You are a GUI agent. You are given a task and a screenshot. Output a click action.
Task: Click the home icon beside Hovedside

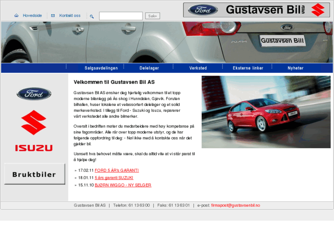(17, 16)
